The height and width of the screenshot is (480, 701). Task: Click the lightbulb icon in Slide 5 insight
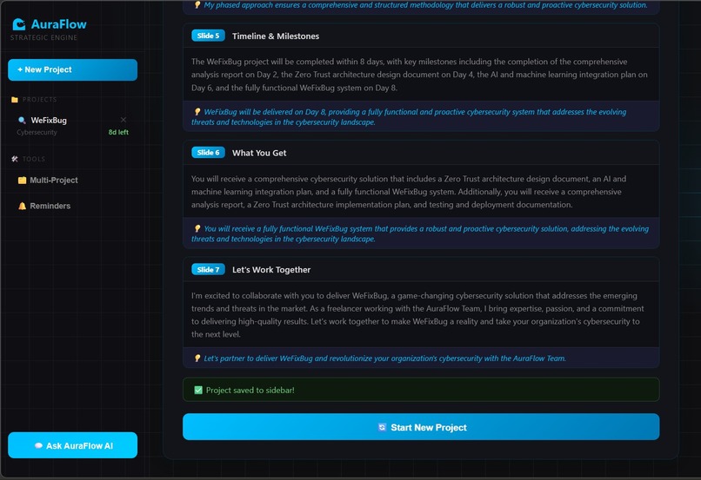tap(197, 111)
